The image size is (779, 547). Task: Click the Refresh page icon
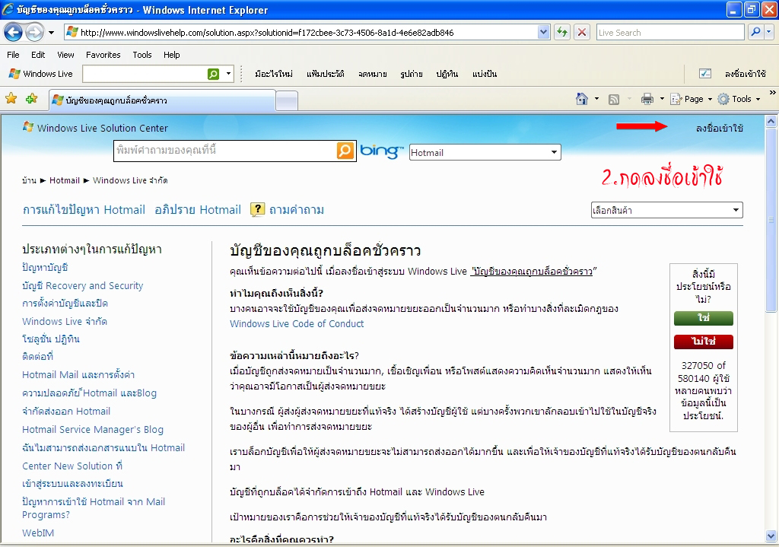(x=562, y=33)
